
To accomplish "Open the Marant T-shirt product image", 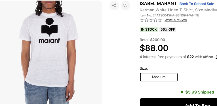I will [51, 52].
